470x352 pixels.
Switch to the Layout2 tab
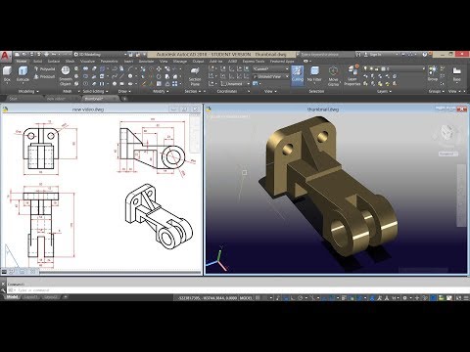point(51,297)
